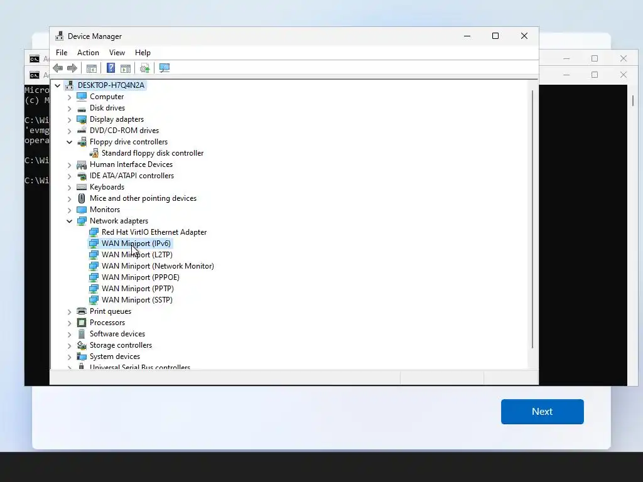Expand the Storage controllers category
The width and height of the screenshot is (643, 482).
[x=69, y=346]
